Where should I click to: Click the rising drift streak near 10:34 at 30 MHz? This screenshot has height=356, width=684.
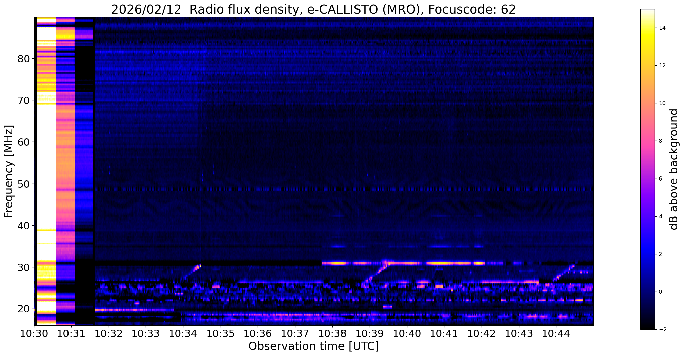tap(191, 272)
